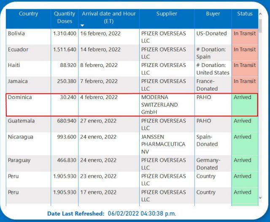Select the Dominica country cell
The image size is (270, 222).
[x=20, y=97]
